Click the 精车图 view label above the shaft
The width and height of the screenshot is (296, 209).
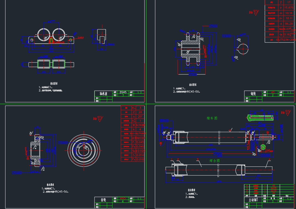(212, 118)
